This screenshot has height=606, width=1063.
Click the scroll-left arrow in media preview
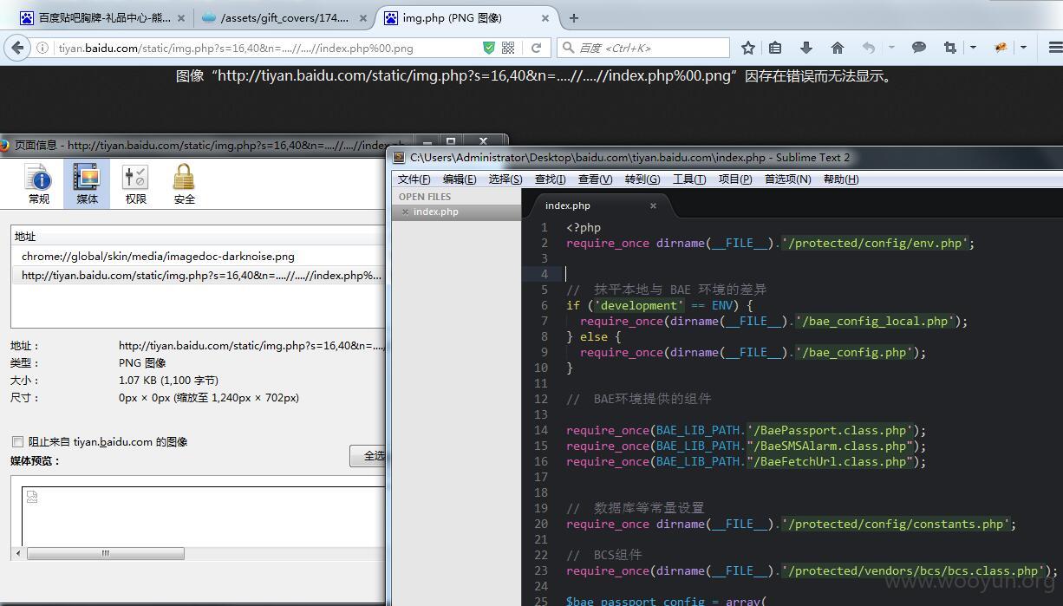18,553
